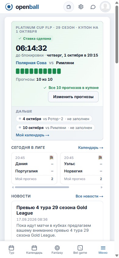Click the Ставка сделана status badge

point(35,39)
